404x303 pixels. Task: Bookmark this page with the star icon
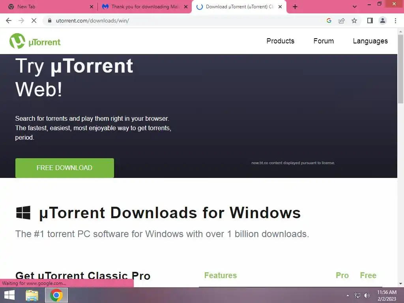pyautogui.click(x=354, y=21)
